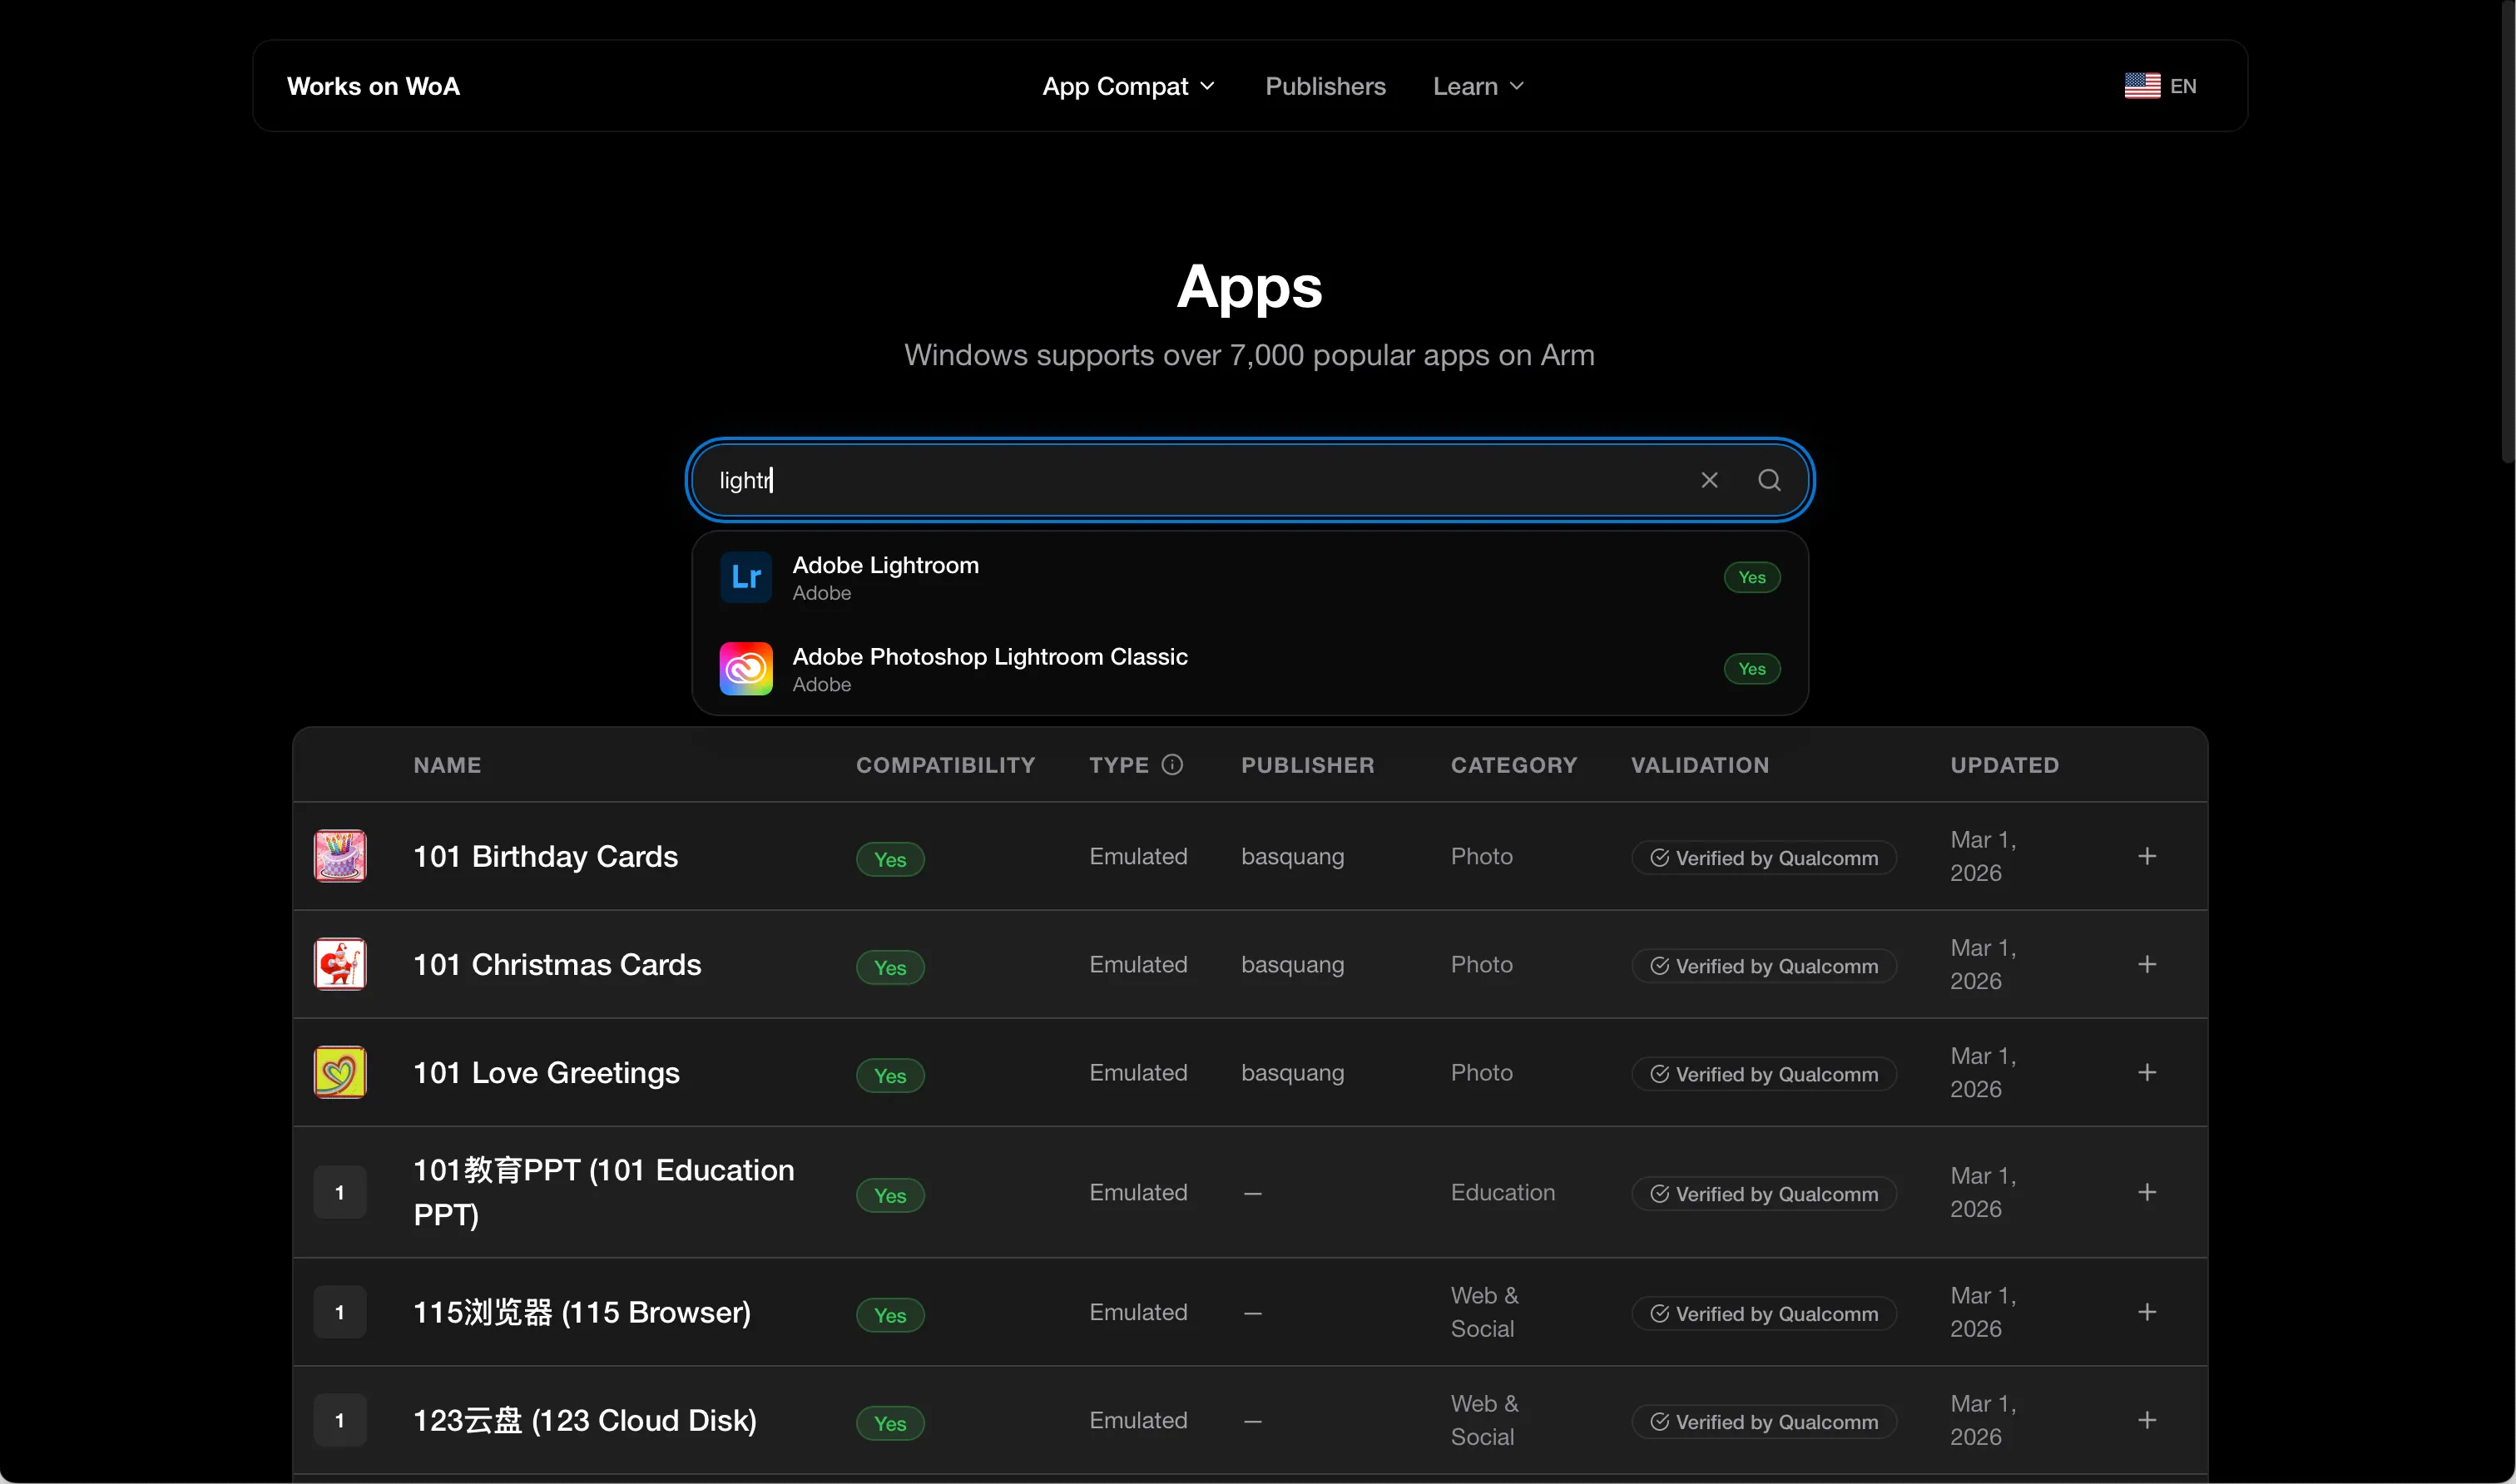Open the 115浏览器 (115 Browser) app name

(582, 1312)
